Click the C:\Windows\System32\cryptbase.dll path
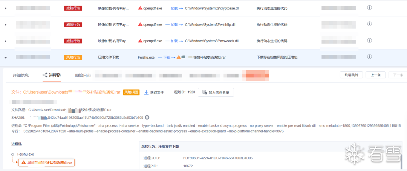The image size is (407, 171). [x=212, y=8]
